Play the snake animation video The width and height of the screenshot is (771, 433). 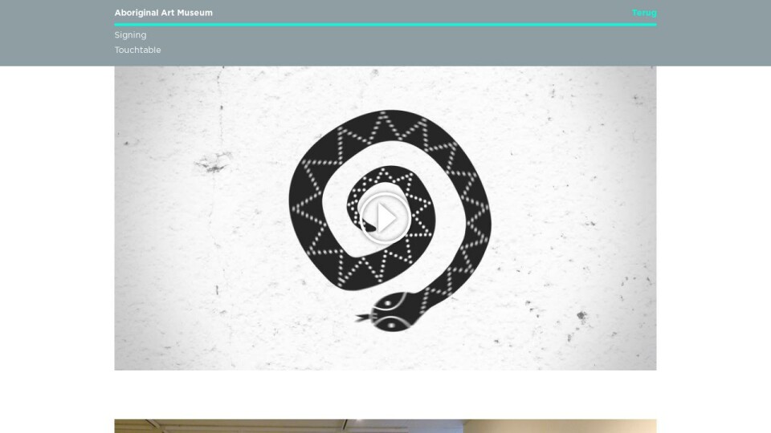coord(385,218)
